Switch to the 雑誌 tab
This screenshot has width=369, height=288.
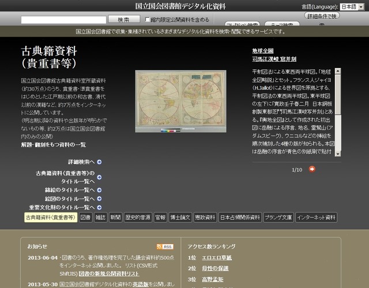point(100,218)
